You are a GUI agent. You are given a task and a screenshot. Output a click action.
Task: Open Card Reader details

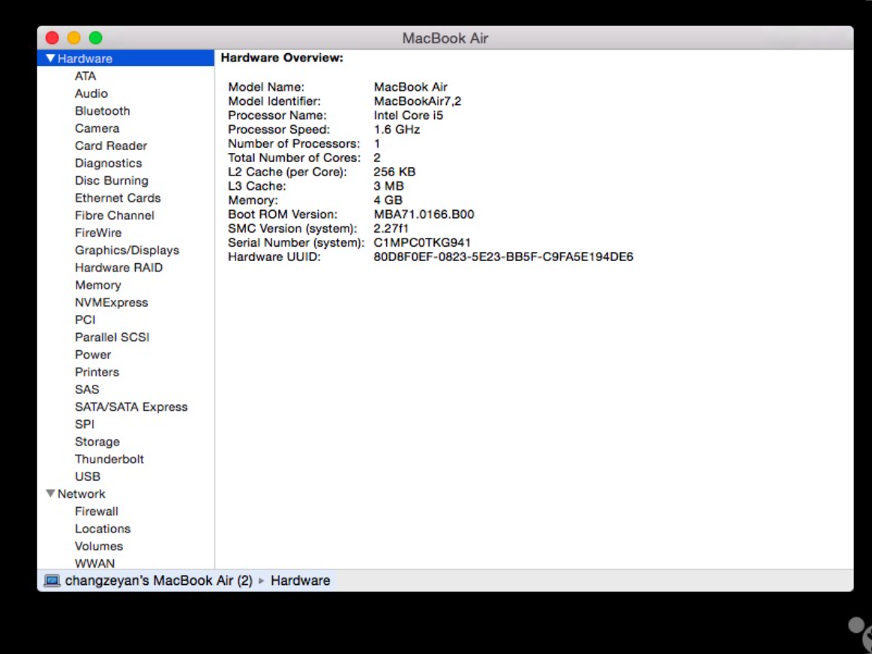pos(111,145)
